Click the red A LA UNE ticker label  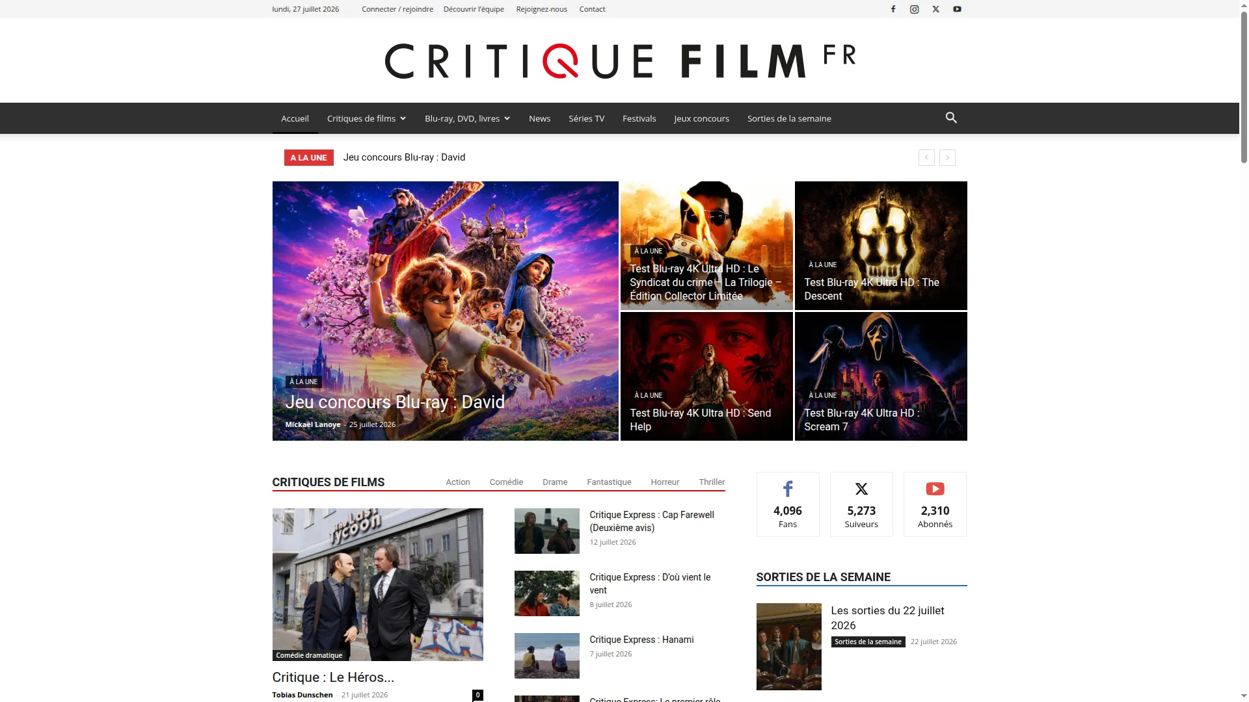[308, 157]
